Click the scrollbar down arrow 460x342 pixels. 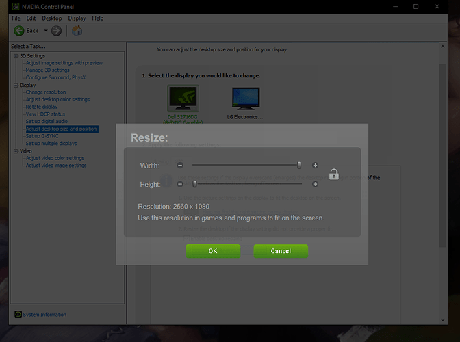[443, 320]
